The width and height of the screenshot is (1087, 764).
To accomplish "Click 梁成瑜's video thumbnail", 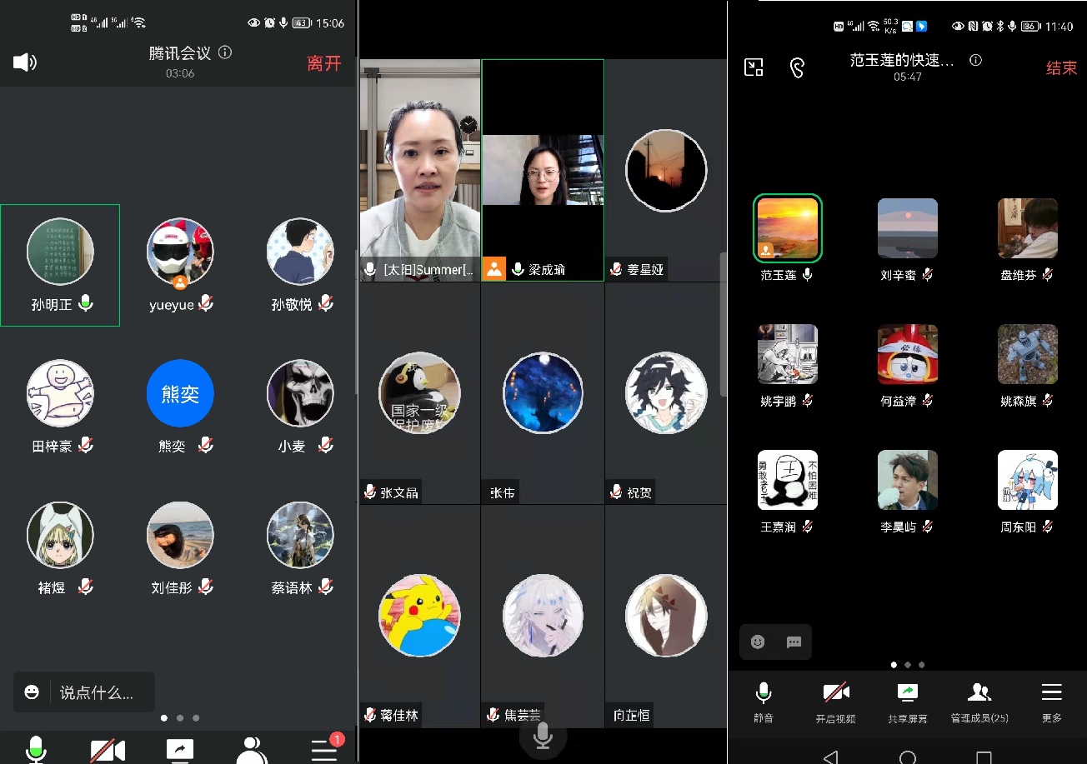I will coord(543,170).
